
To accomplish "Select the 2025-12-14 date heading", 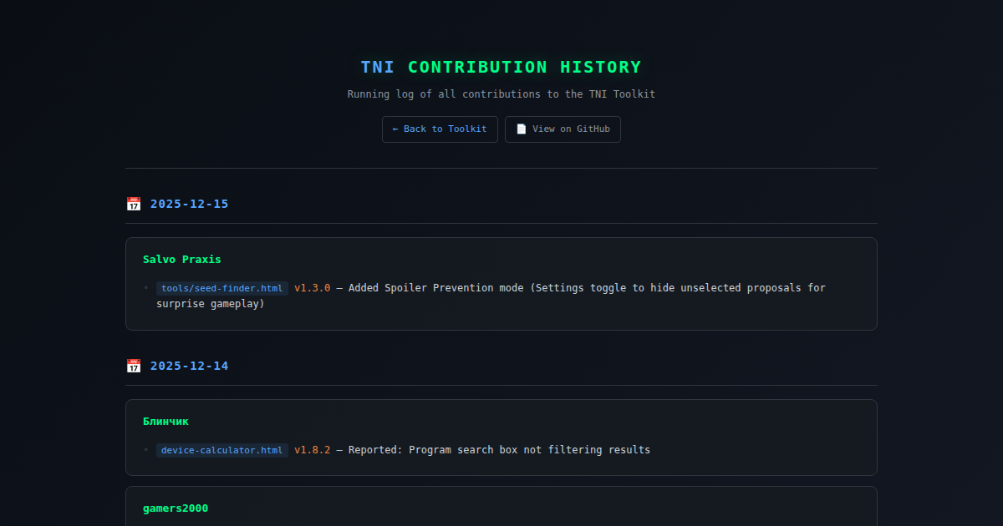I will pyautogui.click(x=189, y=366).
